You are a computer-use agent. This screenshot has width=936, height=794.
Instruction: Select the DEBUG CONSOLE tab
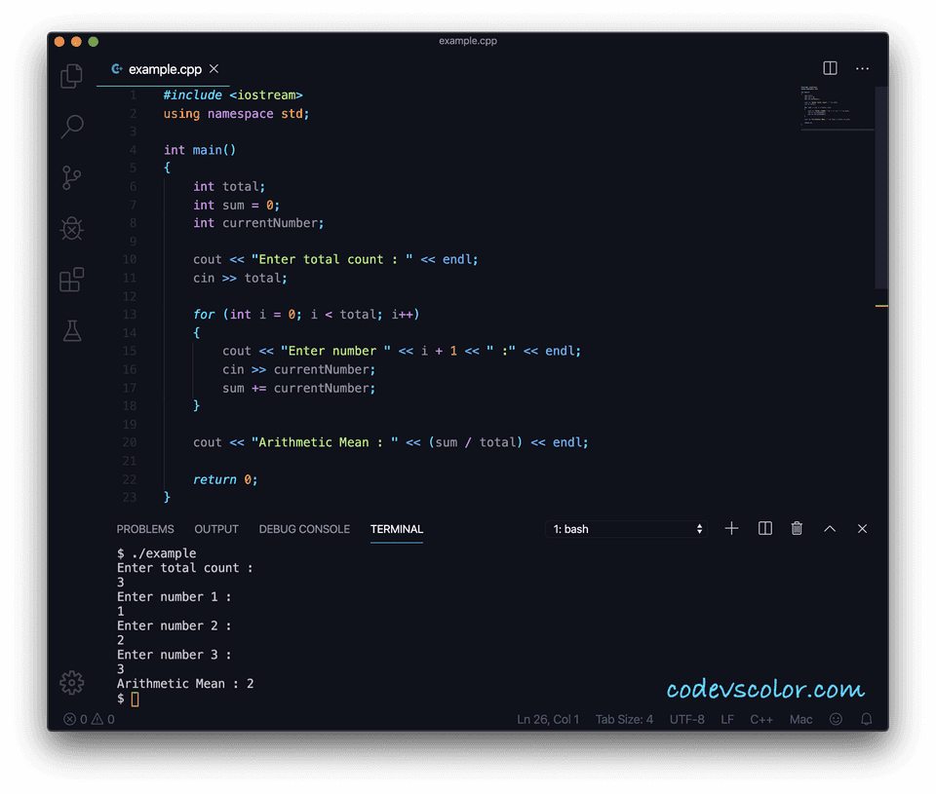click(x=303, y=529)
